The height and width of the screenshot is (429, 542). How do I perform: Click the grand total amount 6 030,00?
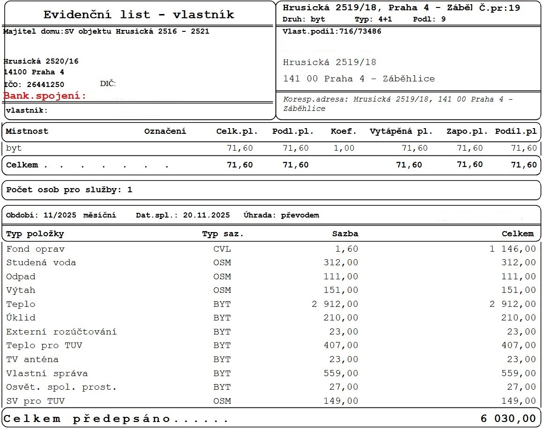coord(508,419)
